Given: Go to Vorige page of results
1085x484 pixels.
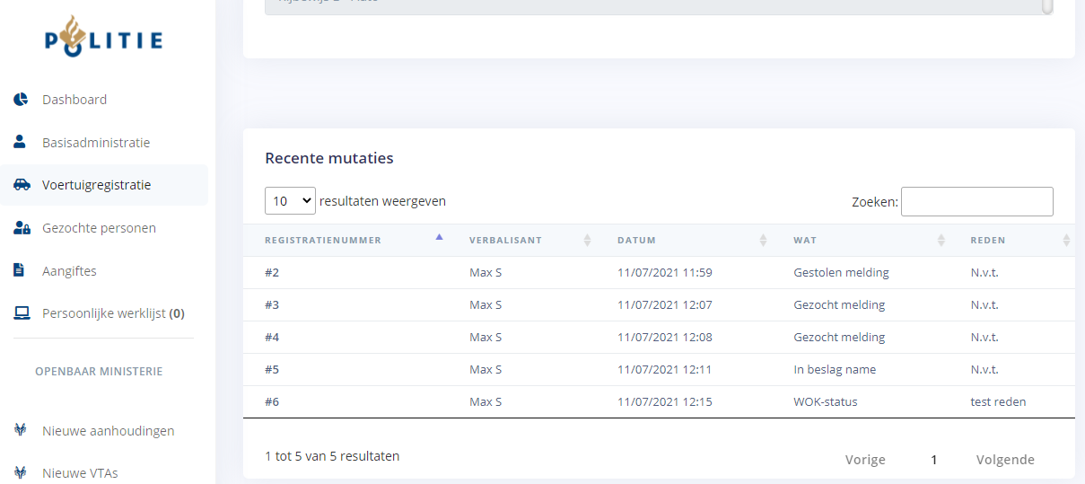Looking at the screenshot, I should pos(864,460).
